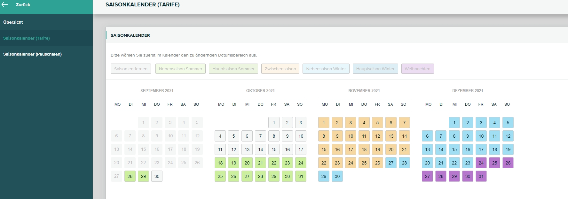
Task: Select the Zwischensaison button
Action: point(280,69)
